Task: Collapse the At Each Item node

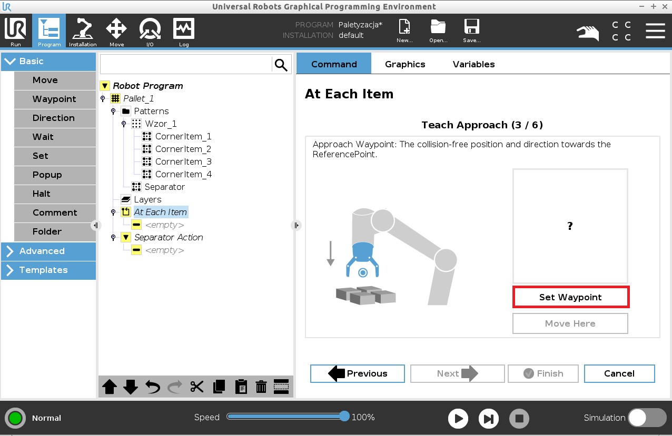Action: (x=113, y=212)
